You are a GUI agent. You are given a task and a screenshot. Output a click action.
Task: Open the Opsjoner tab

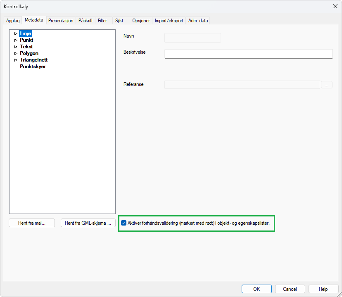[141, 21]
